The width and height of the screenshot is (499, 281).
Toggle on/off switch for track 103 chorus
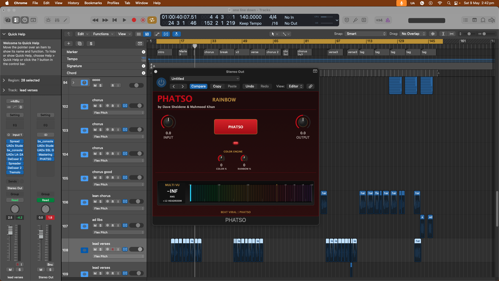[137, 130]
